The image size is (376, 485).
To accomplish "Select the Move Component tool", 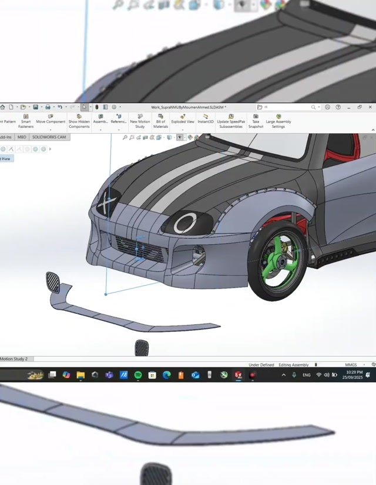I will point(51,121).
